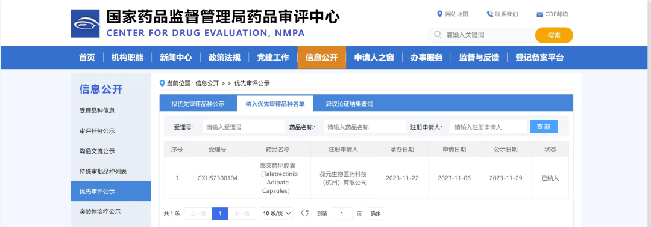Screen dimensions: 651x227
Task: Click the CDE邮箱 envelope icon
Action: pos(539,14)
